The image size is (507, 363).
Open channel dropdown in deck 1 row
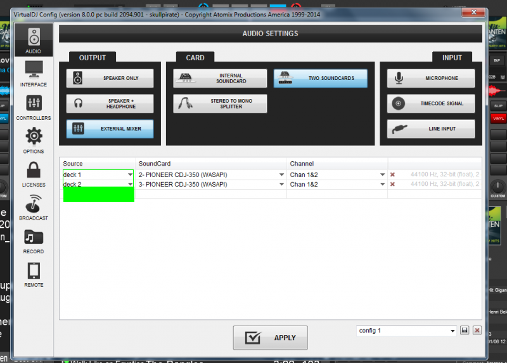(382, 175)
